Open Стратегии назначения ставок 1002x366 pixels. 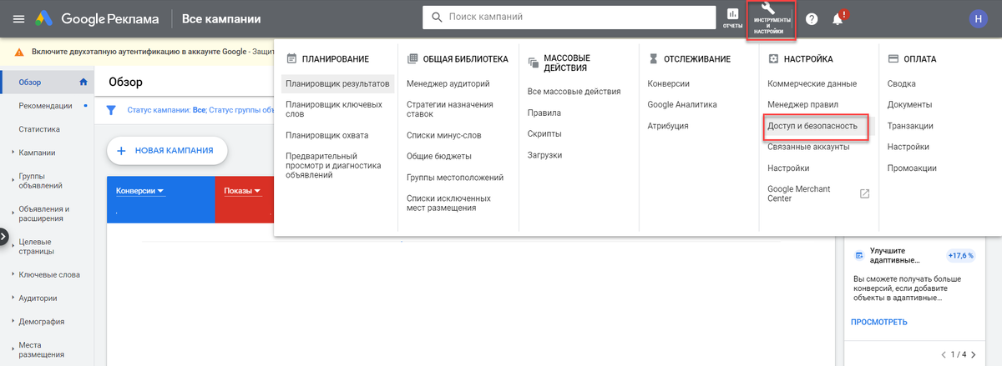coord(449,109)
